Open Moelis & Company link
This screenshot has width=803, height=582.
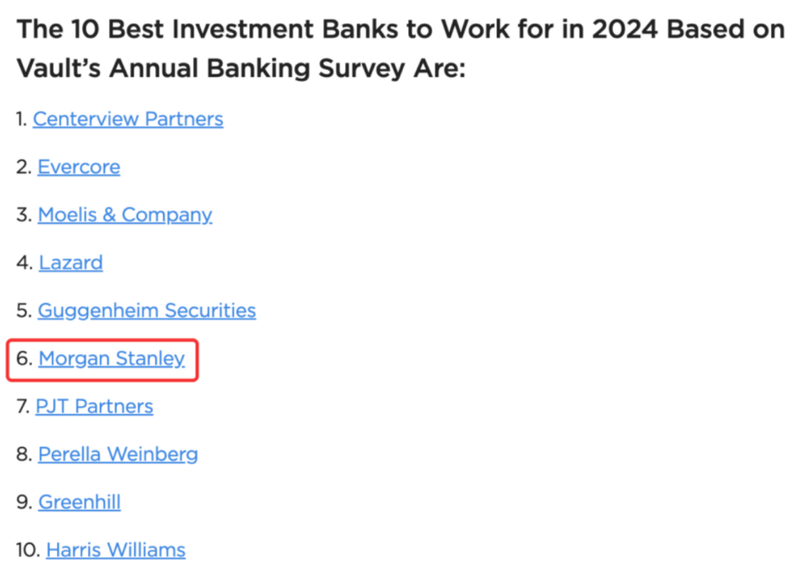(x=125, y=215)
